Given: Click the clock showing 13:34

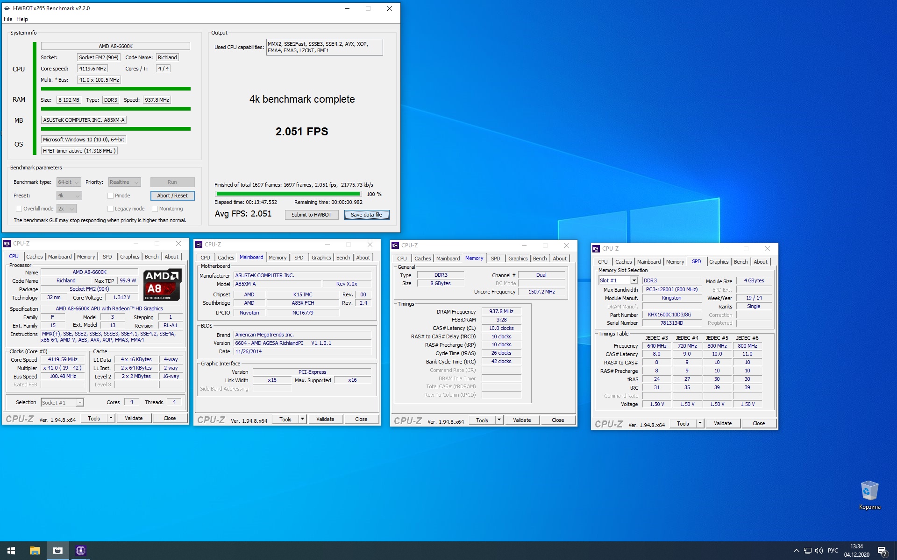Looking at the screenshot, I should coord(856,546).
